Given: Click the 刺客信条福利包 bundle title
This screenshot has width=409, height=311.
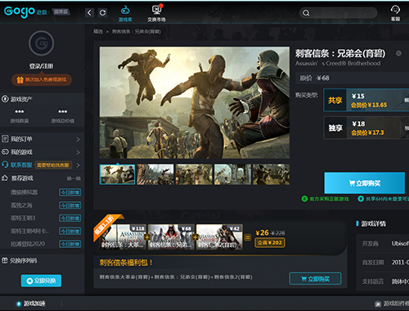Looking at the screenshot, I should tap(126, 263).
